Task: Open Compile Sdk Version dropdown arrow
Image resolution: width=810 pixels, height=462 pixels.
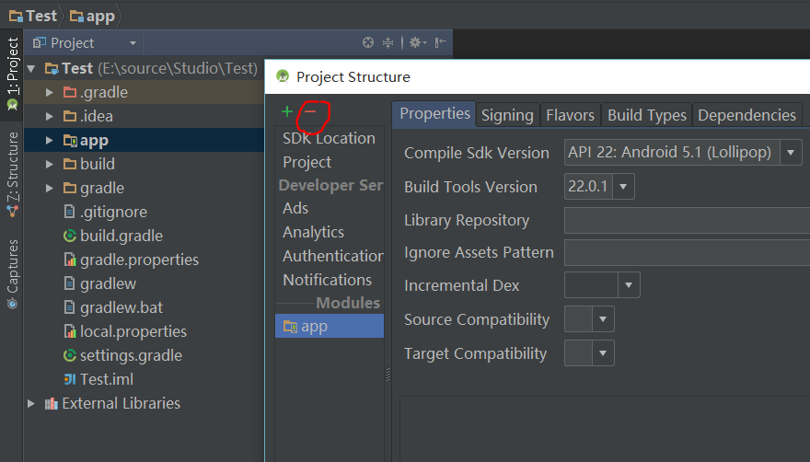Action: tap(791, 153)
